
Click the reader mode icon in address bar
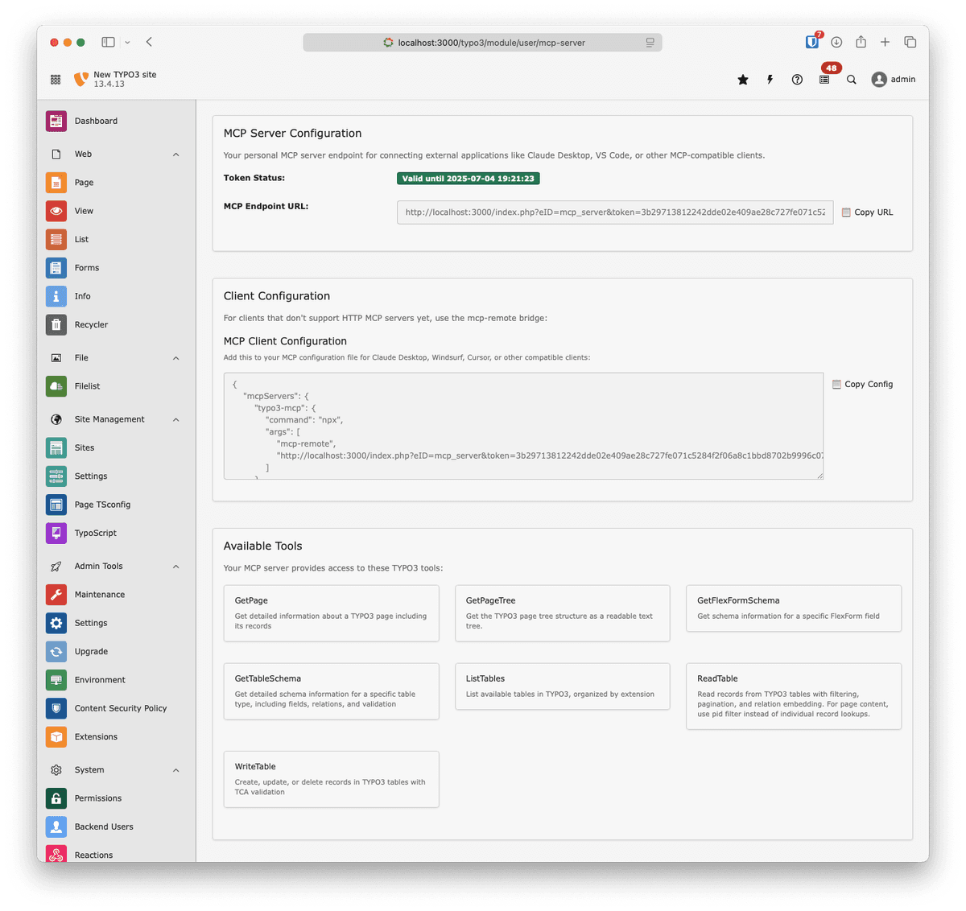coord(650,43)
